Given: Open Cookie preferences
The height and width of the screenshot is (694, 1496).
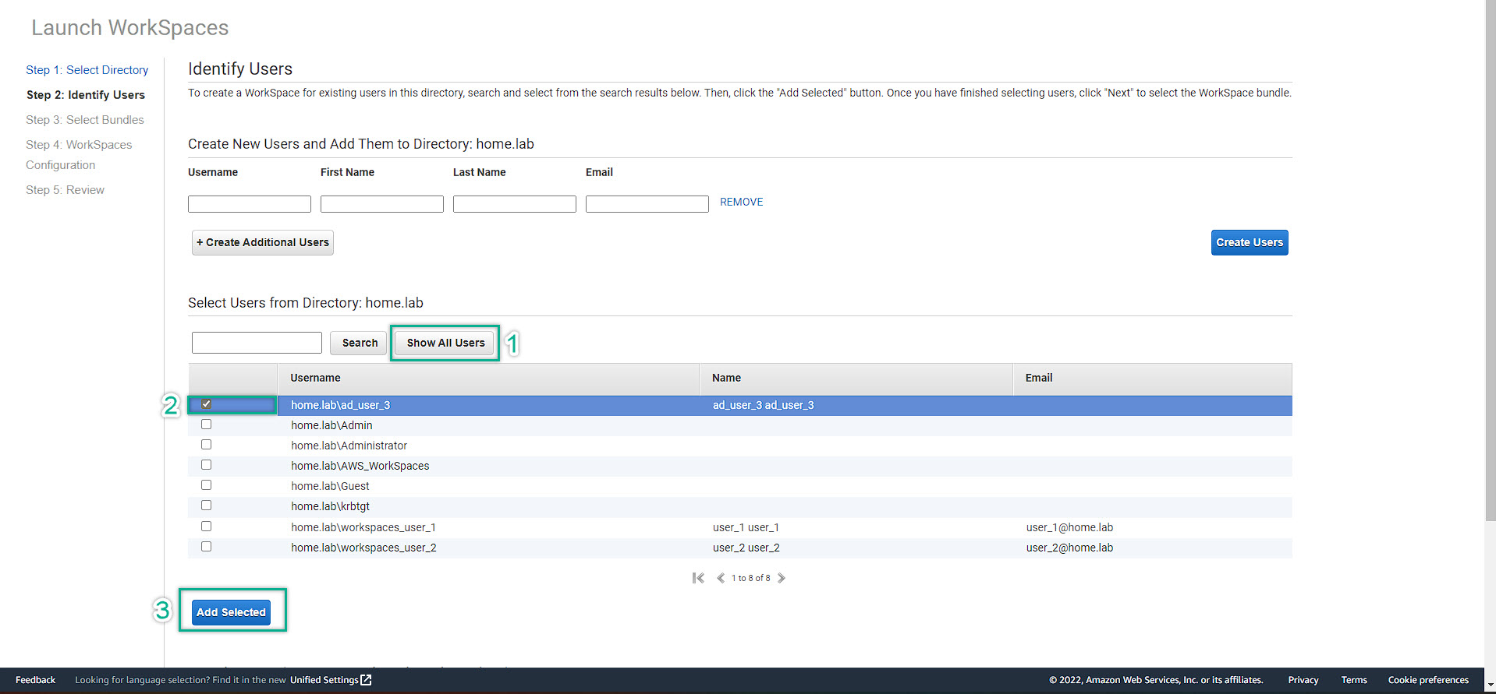Looking at the screenshot, I should click(1428, 680).
